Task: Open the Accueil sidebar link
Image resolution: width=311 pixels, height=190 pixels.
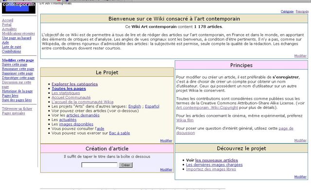Action: (8, 20)
